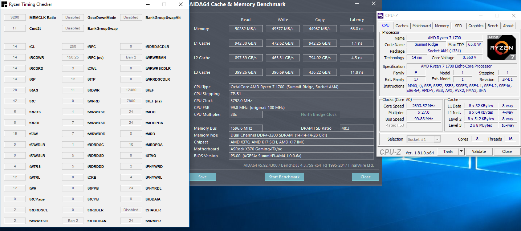The height and width of the screenshot is (231, 521).
Task: Switch to the Mainboard tab
Action: (x=422, y=26)
